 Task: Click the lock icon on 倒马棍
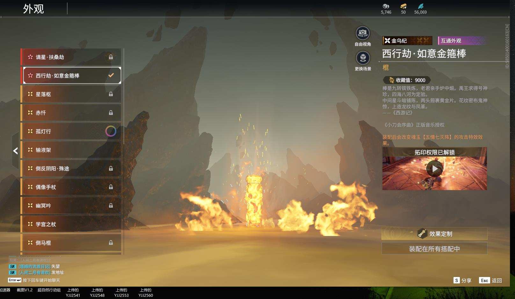(111, 243)
